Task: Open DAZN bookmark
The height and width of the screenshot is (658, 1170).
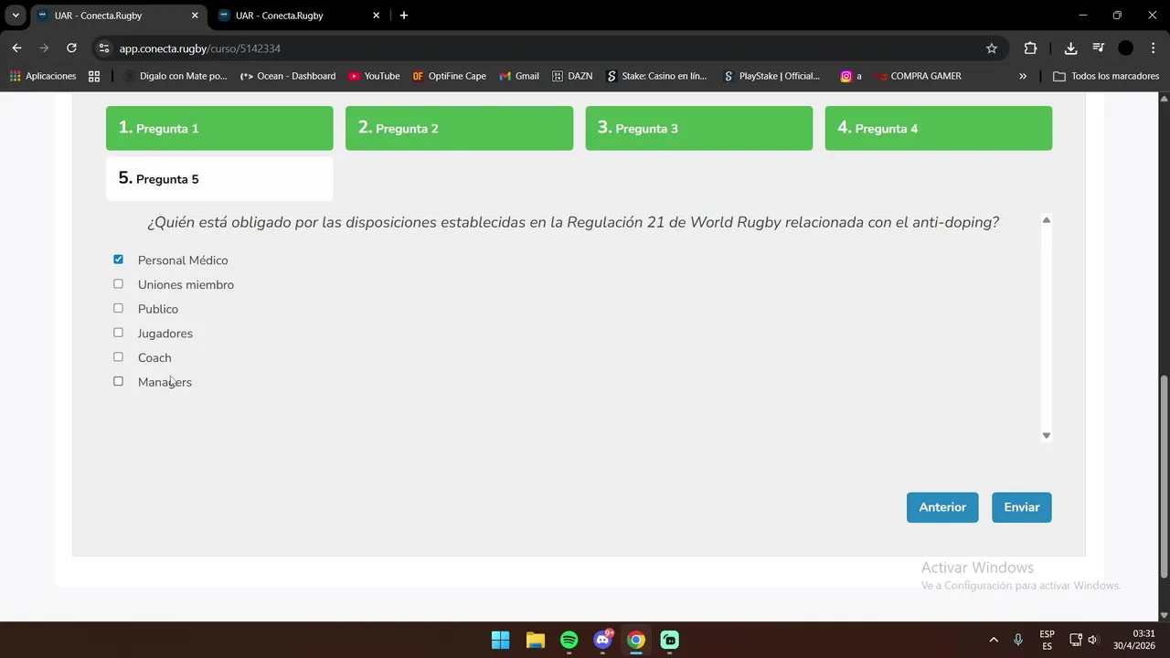Action: pyautogui.click(x=572, y=76)
